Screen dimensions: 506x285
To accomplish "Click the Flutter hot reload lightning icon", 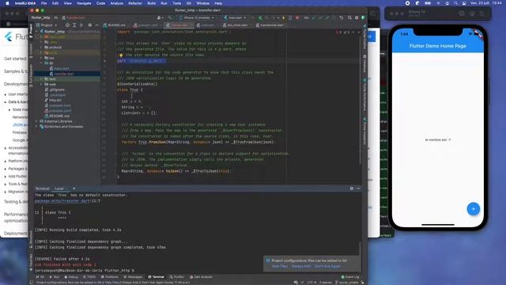I will (284, 17).
